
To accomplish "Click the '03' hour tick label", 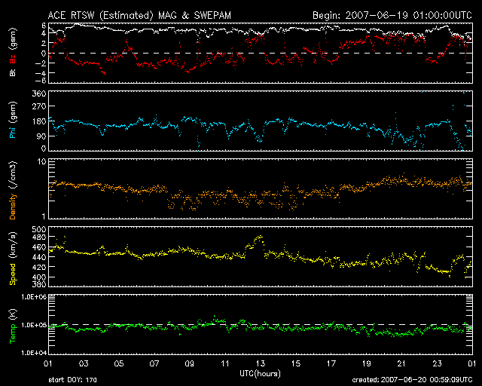I will point(84,364).
